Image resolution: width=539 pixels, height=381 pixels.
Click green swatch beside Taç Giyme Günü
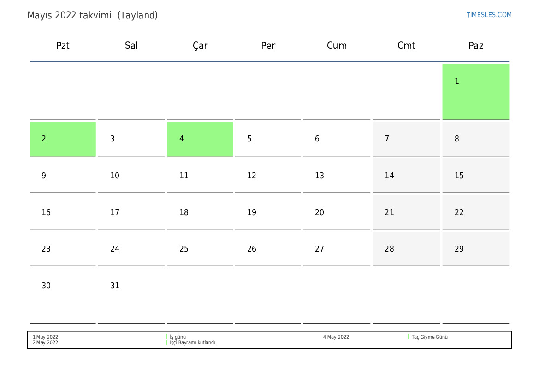[x=409, y=337]
